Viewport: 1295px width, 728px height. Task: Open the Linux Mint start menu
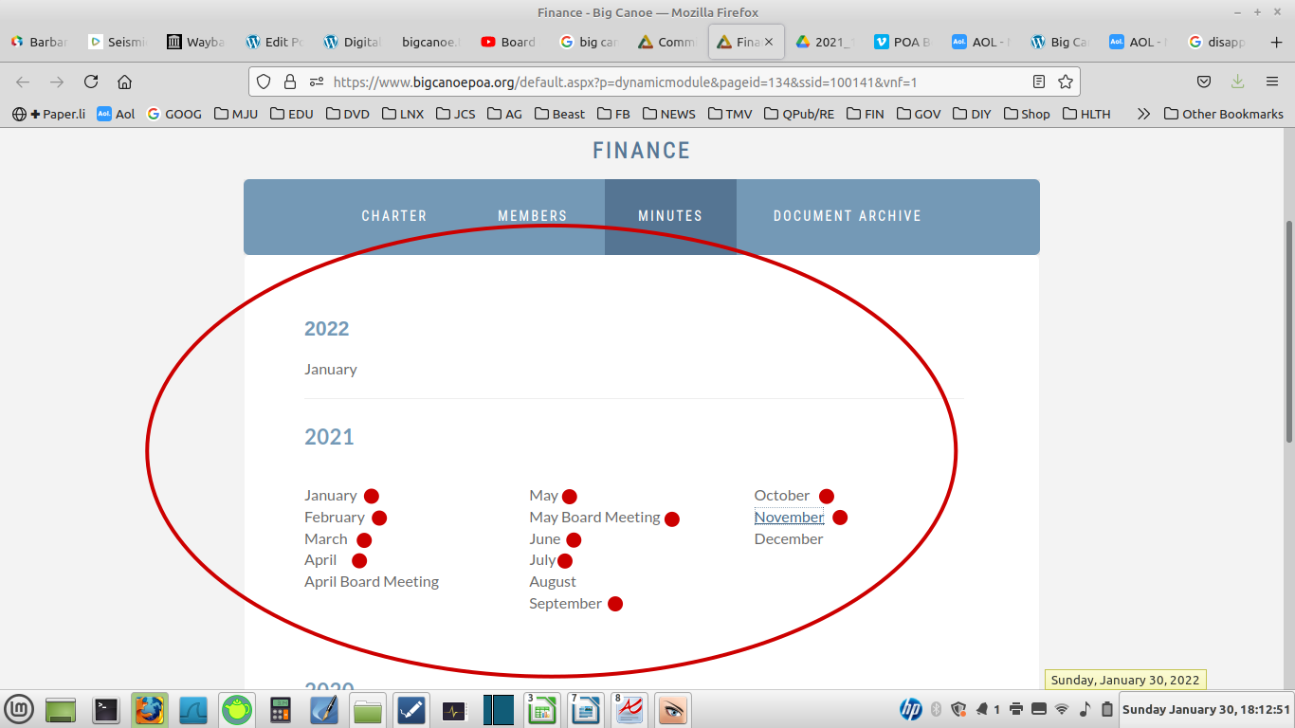(x=19, y=709)
